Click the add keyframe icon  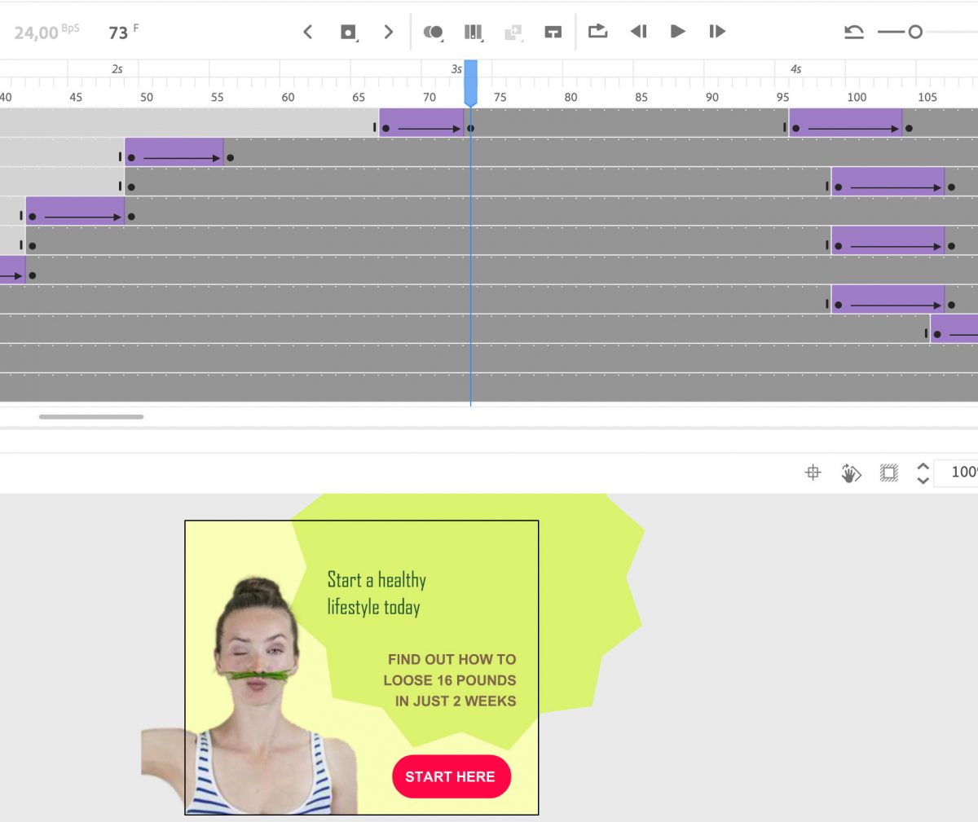(348, 32)
